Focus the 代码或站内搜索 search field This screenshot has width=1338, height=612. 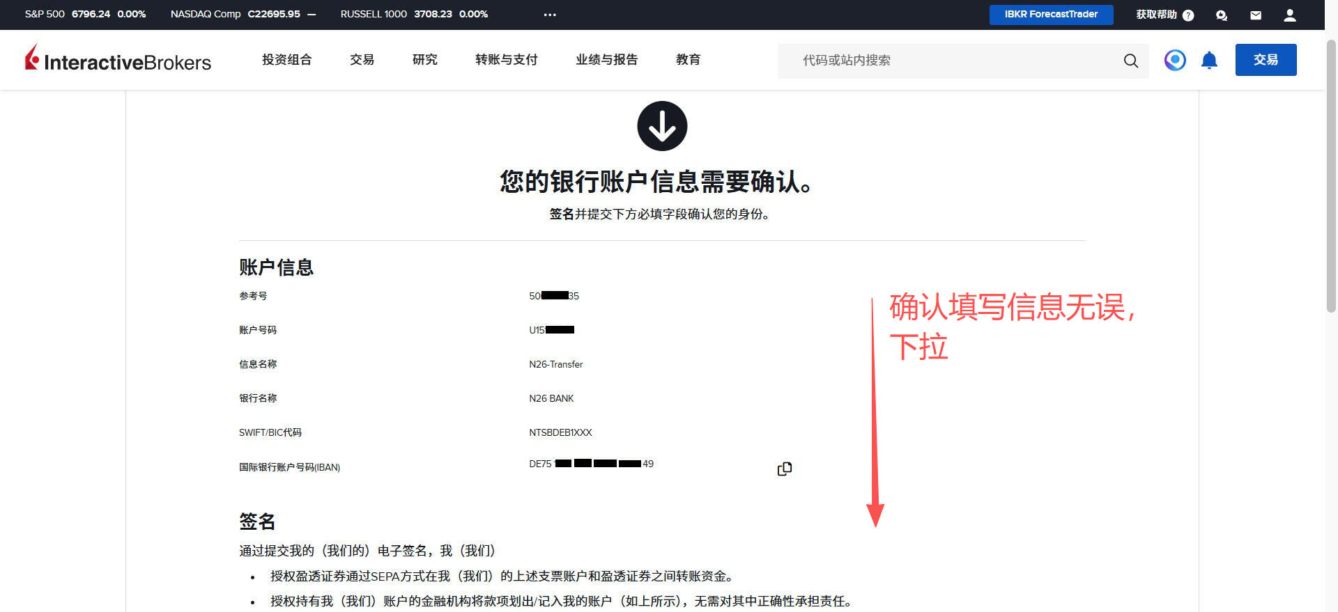pyautogui.click(x=955, y=61)
